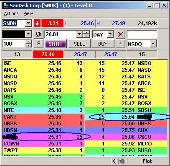170x166 pixels.
Task: Select the NASD 25.46 bid row
Action: (x=43, y=83)
